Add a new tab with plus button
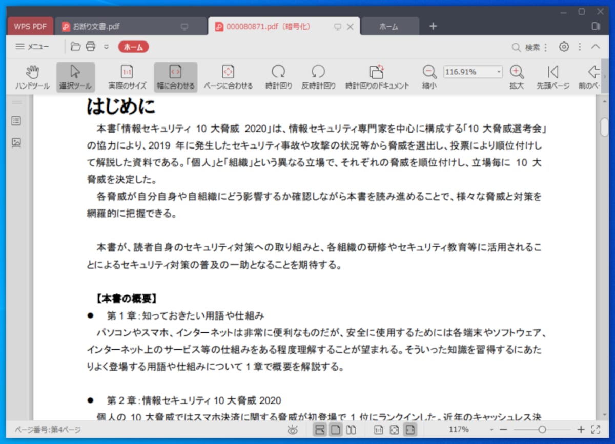The image size is (615, 444). coord(433,26)
